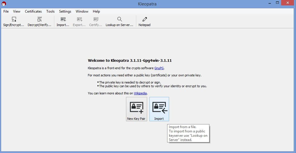The image size is (296, 153).
Task: Open the Wikipedia link
Action: (140, 93)
